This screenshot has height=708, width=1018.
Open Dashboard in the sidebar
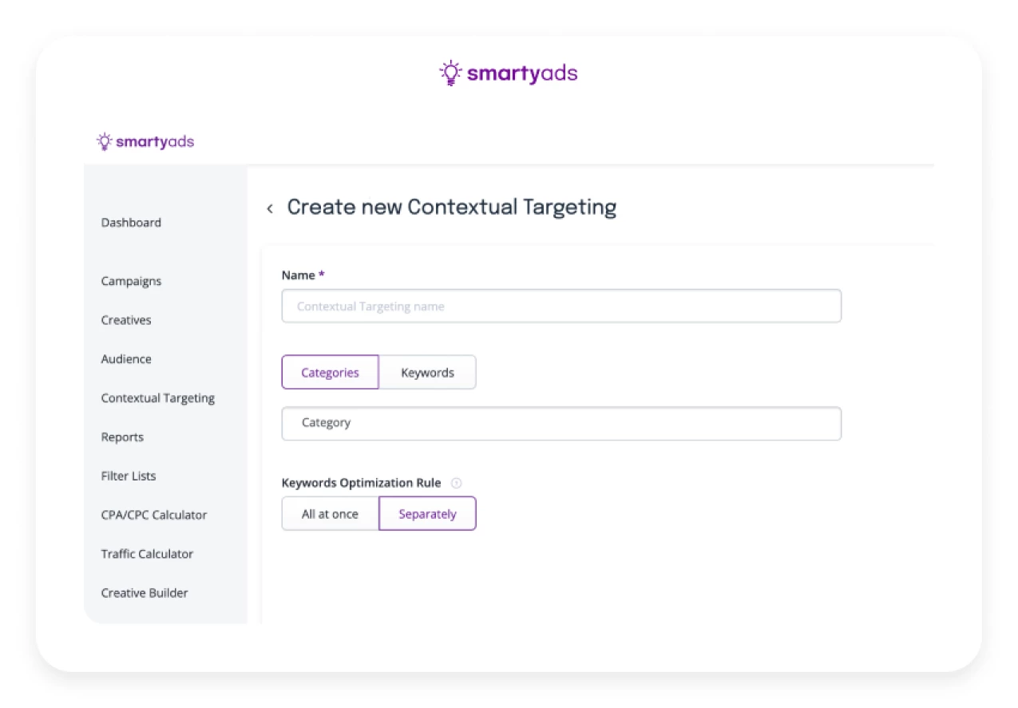[x=131, y=223]
